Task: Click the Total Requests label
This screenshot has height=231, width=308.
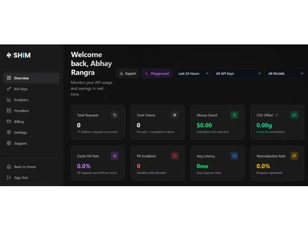Action: [x=87, y=115]
